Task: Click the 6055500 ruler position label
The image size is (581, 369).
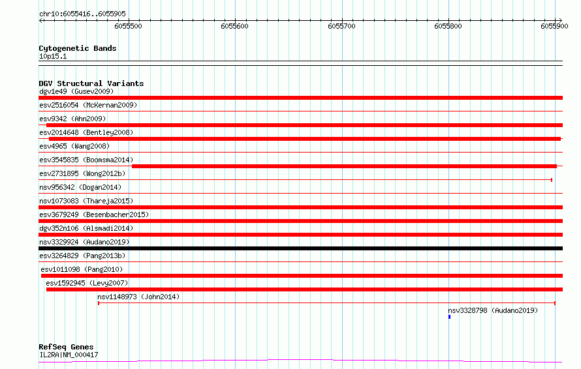Action: [128, 26]
